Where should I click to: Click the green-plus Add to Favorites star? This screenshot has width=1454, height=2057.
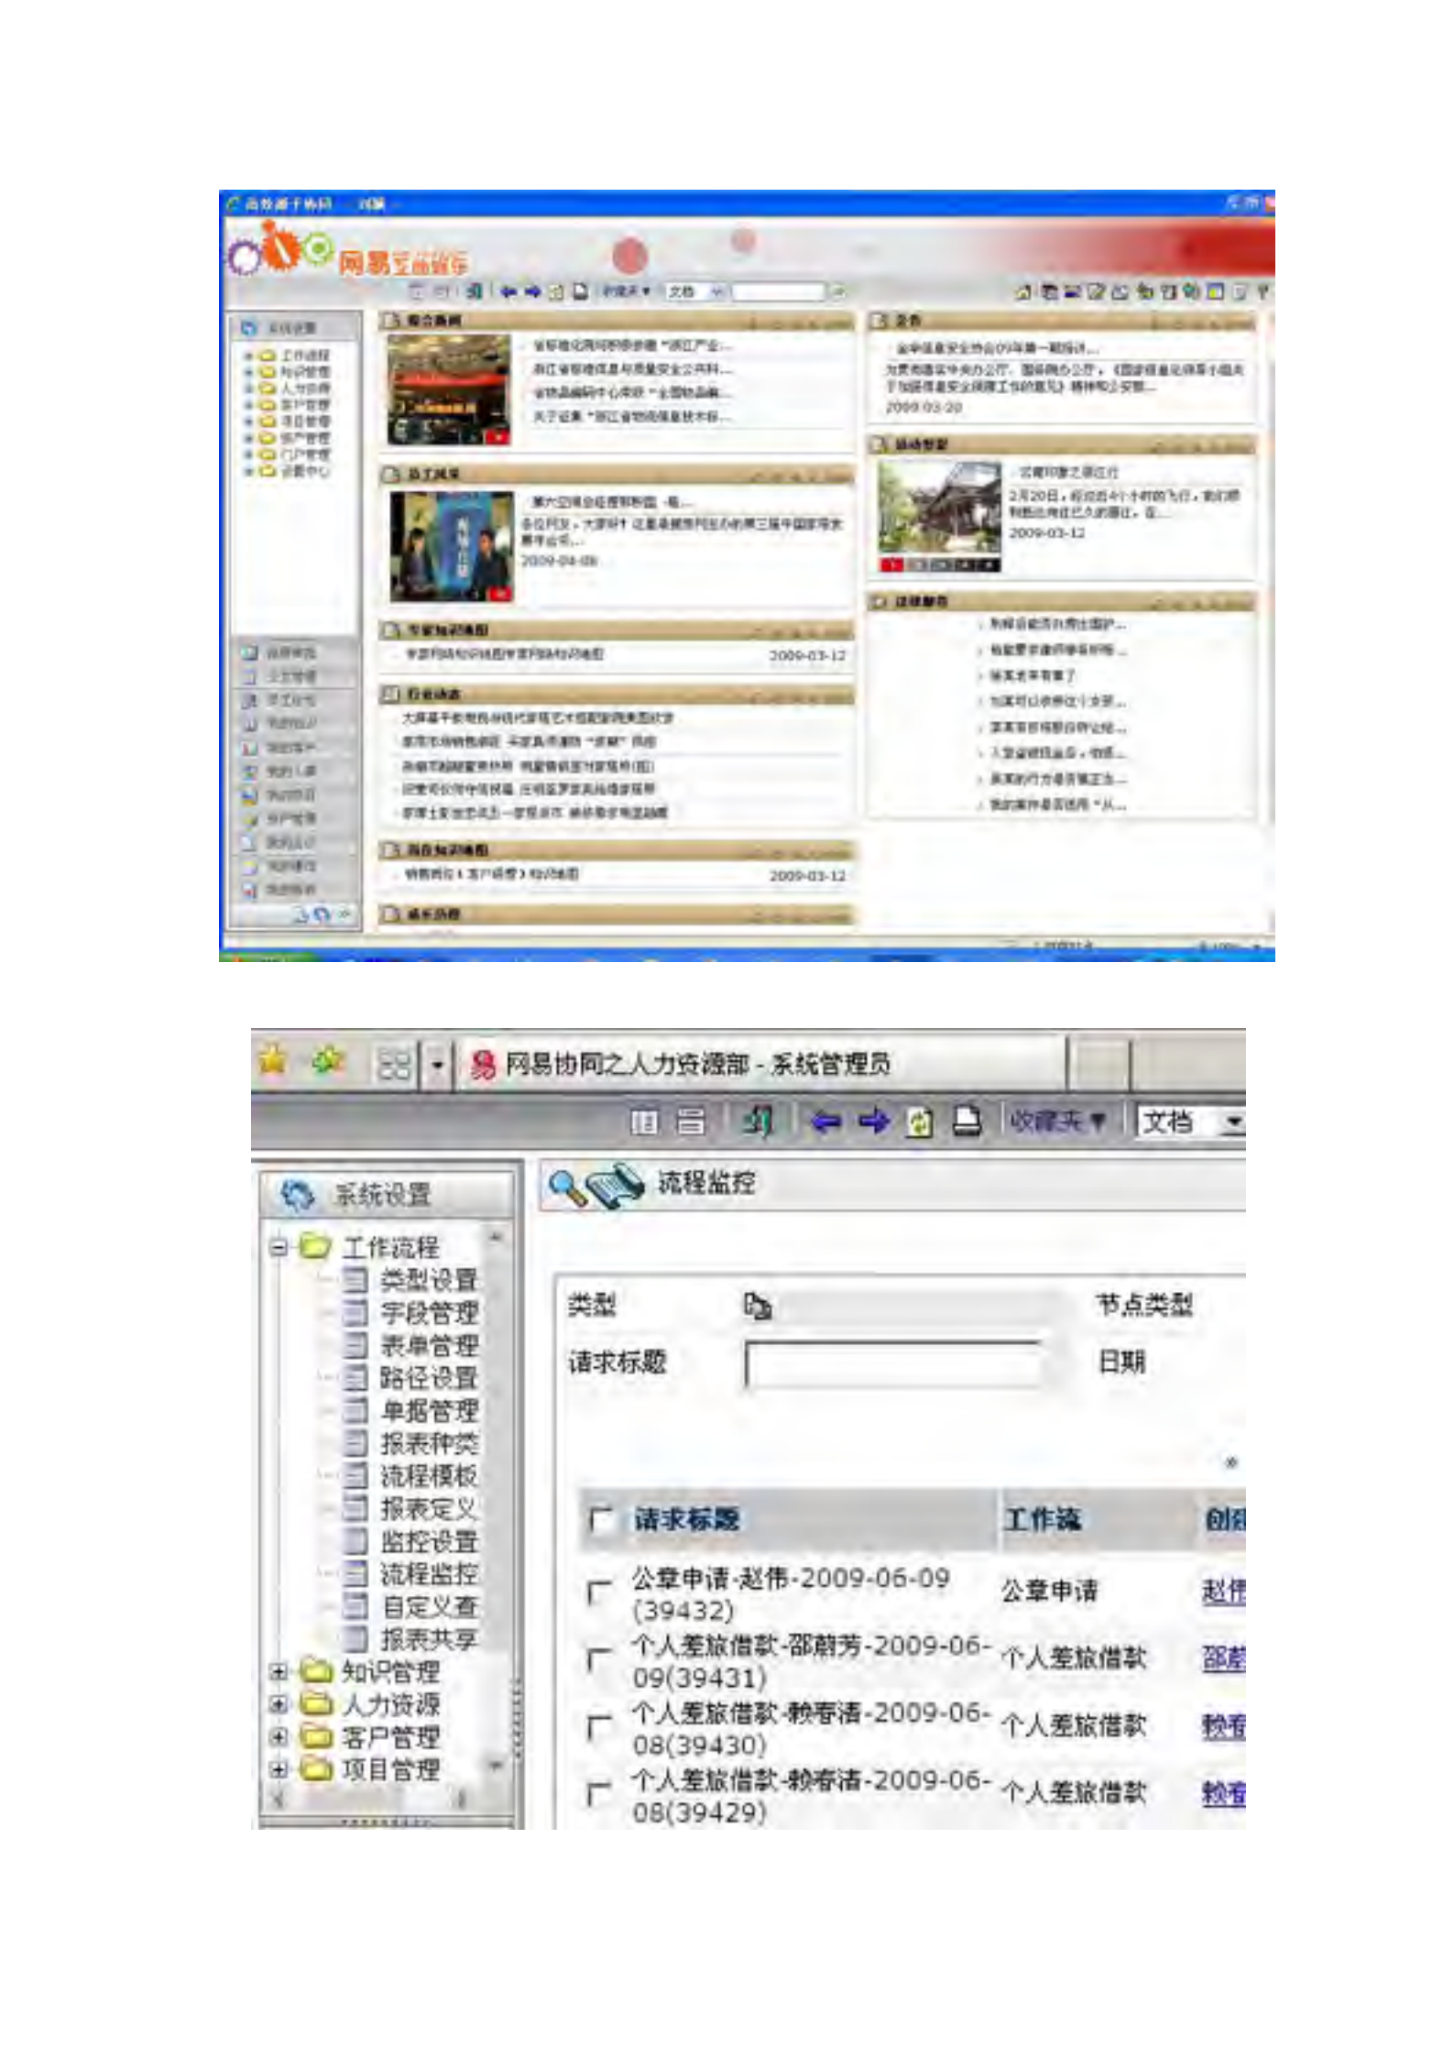[x=327, y=1062]
